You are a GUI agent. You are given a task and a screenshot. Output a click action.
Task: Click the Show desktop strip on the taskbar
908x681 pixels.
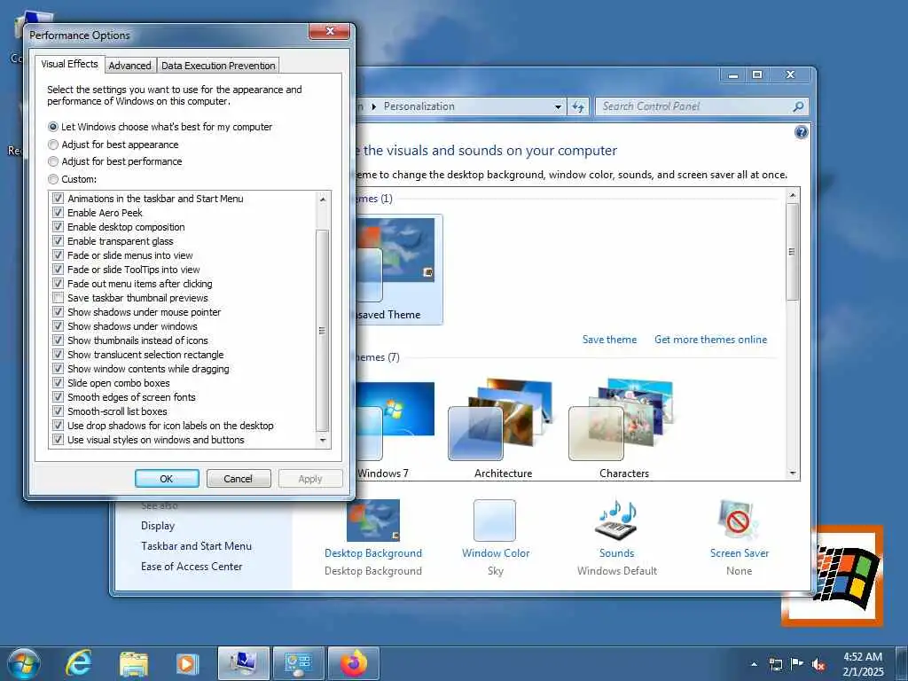coord(902,663)
